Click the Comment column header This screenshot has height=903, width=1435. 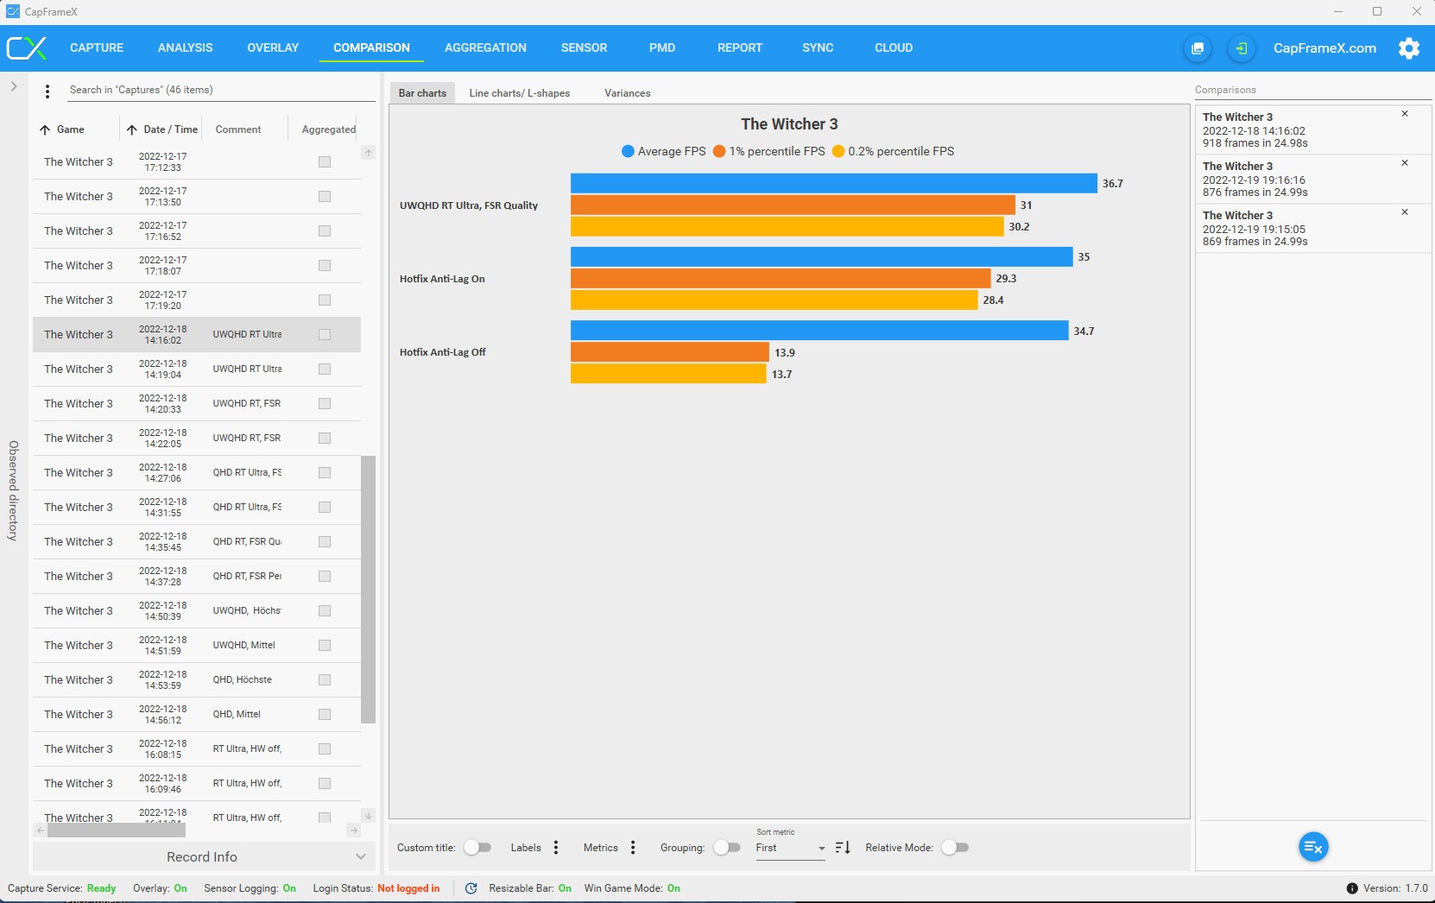[238, 129]
